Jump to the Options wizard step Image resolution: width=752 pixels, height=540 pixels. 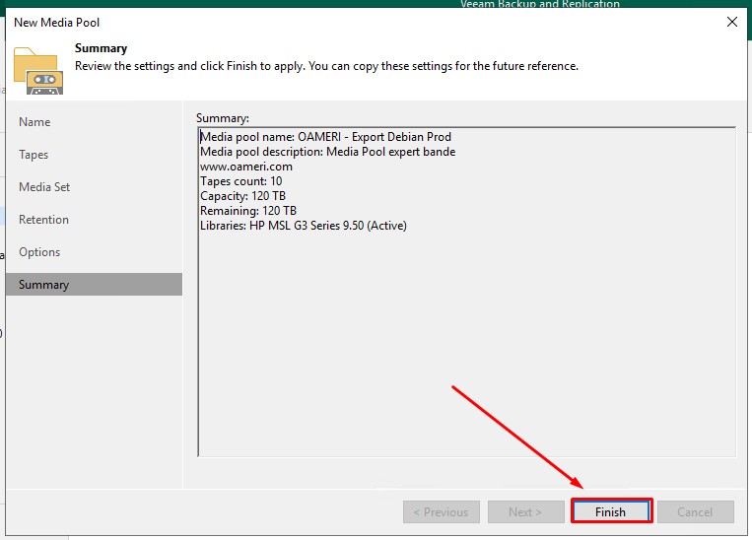(39, 252)
